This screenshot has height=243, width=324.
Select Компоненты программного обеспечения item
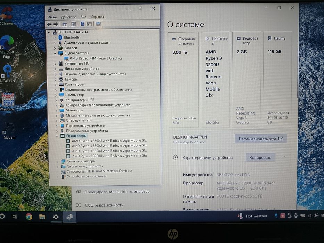pyautogui.click(x=99, y=90)
